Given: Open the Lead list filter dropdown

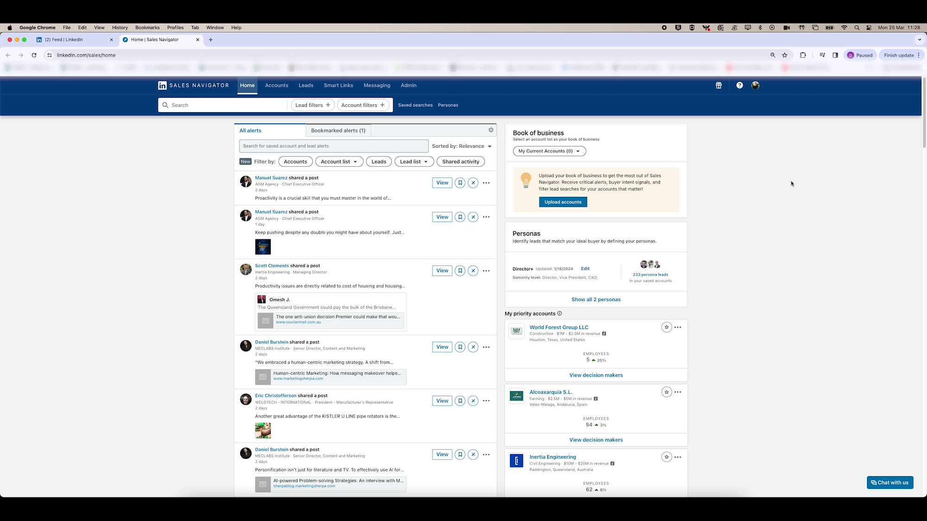Looking at the screenshot, I should (414, 162).
